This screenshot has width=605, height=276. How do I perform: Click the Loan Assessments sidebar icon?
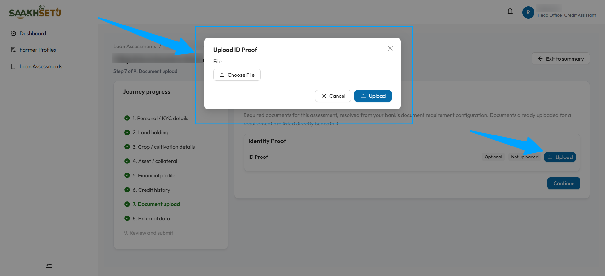(13, 66)
